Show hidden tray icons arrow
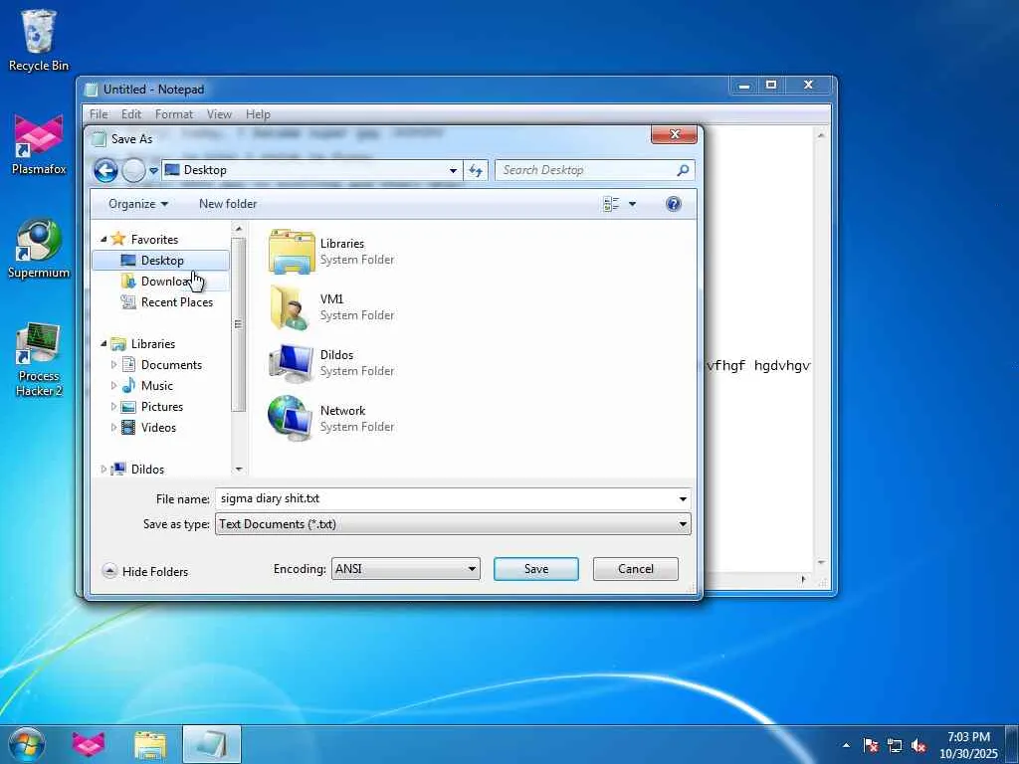The width and height of the screenshot is (1019, 764). [846, 745]
